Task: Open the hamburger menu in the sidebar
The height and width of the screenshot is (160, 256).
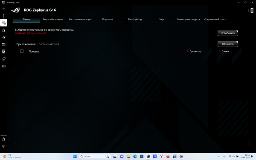Action: click(3, 9)
